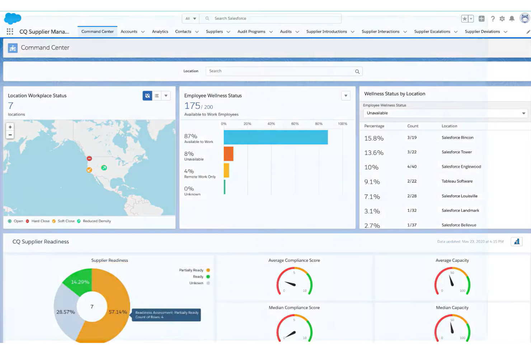Image resolution: width=531 pixels, height=354 pixels.
Task: Switch to the Audit Programs tab
Action: [x=251, y=32]
